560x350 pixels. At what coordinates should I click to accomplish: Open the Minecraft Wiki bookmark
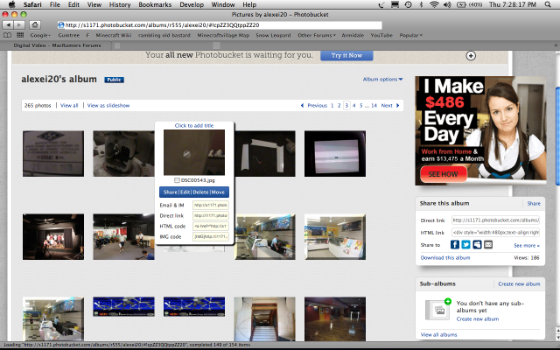(x=114, y=35)
